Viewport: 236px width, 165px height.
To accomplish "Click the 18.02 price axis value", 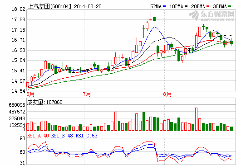I will point(19,9).
